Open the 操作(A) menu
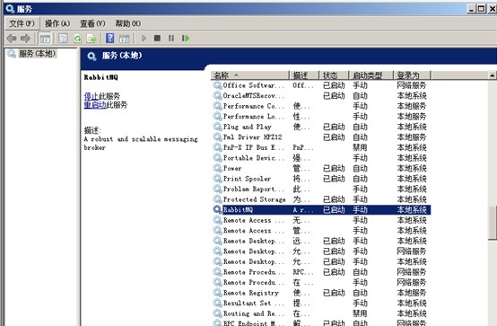Image resolution: width=497 pixels, height=326 pixels. point(57,23)
